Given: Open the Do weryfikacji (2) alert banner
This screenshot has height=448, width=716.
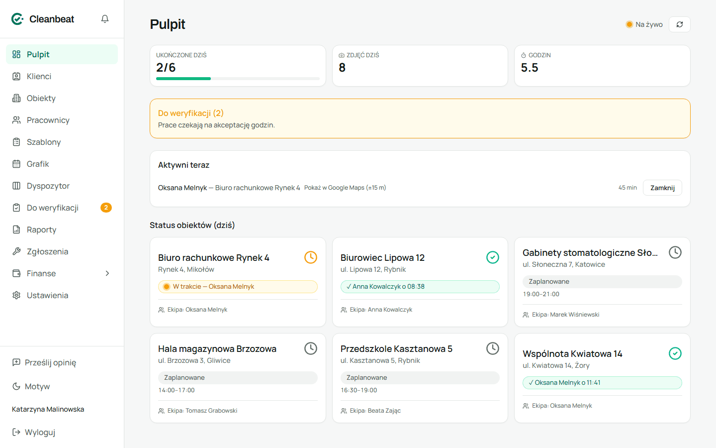Looking at the screenshot, I should 420,118.
